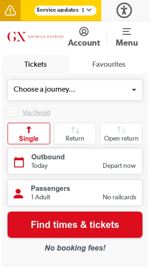The width and height of the screenshot is (150, 267).
Task: Click the yellow warning triangle icon
Action: coord(10,10)
